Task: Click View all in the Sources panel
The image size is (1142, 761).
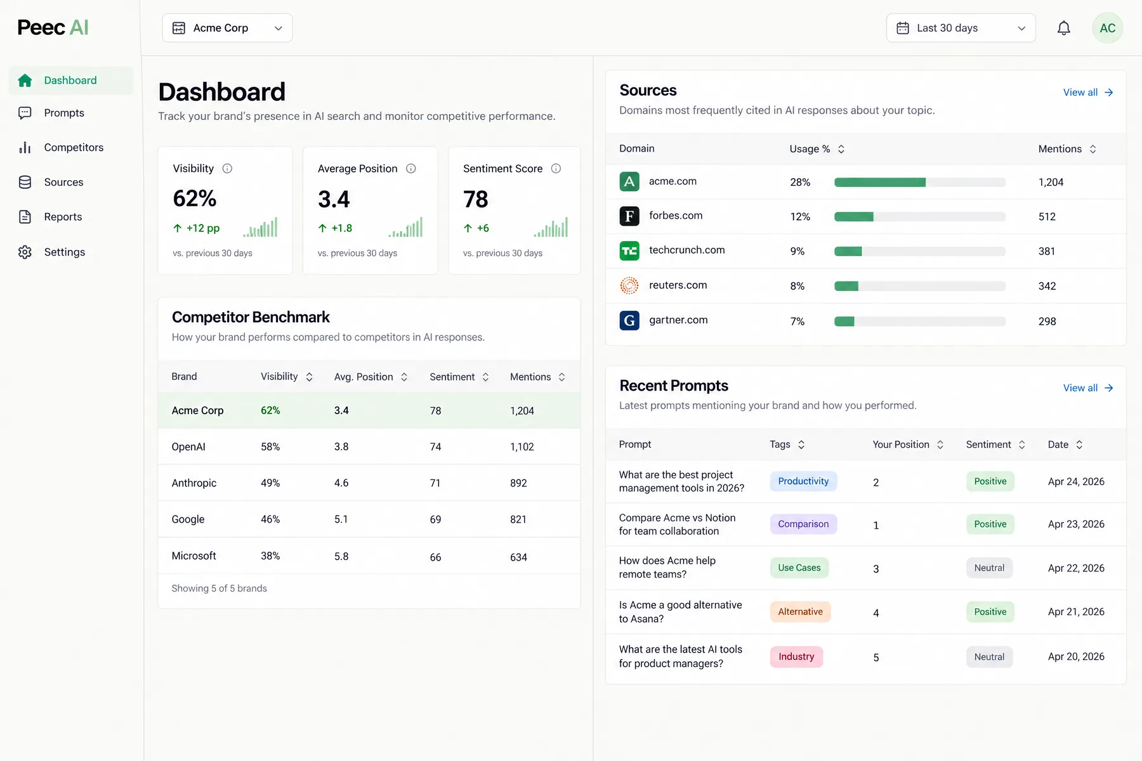Action: click(x=1088, y=93)
